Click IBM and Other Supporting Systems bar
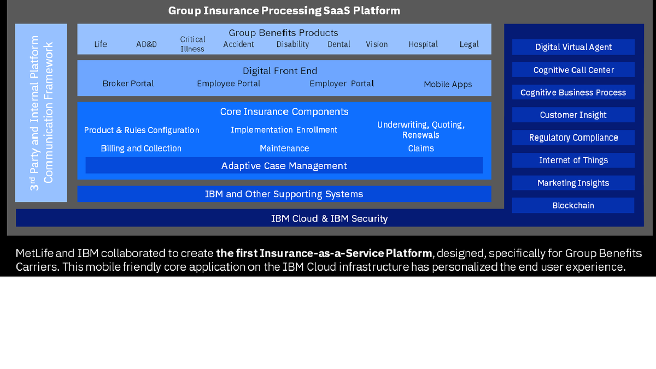The image size is (656, 369). (x=284, y=194)
